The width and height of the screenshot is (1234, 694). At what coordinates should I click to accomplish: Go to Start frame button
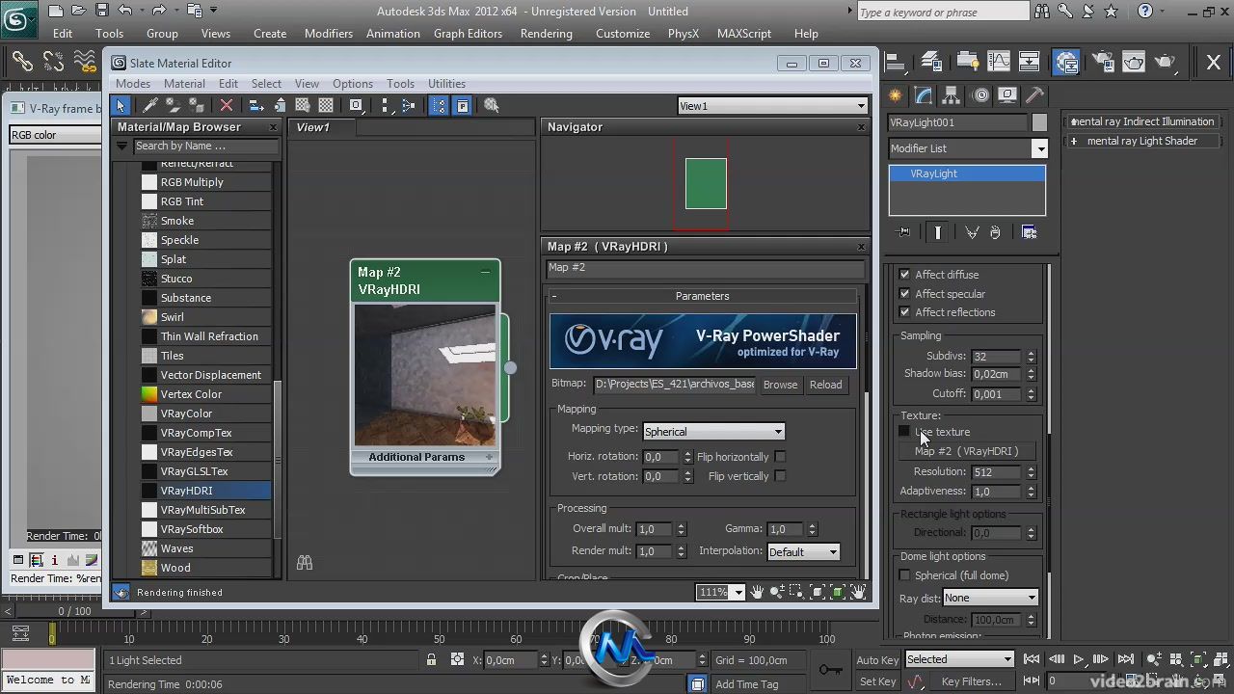pyautogui.click(x=1032, y=659)
